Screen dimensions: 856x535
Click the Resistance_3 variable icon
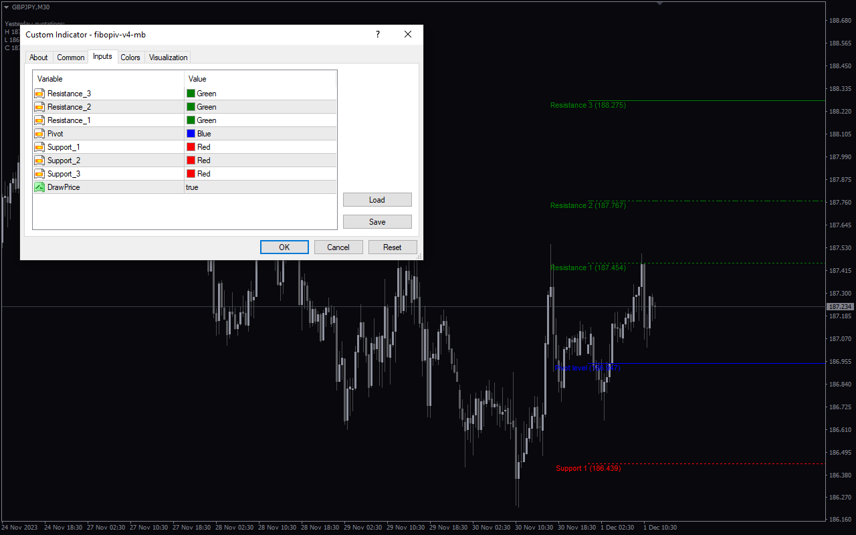(39, 94)
